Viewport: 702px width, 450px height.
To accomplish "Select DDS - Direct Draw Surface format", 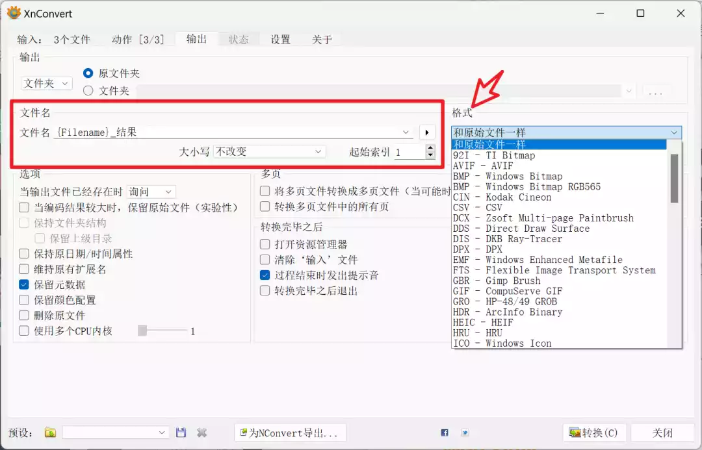I will coord(559,228).
